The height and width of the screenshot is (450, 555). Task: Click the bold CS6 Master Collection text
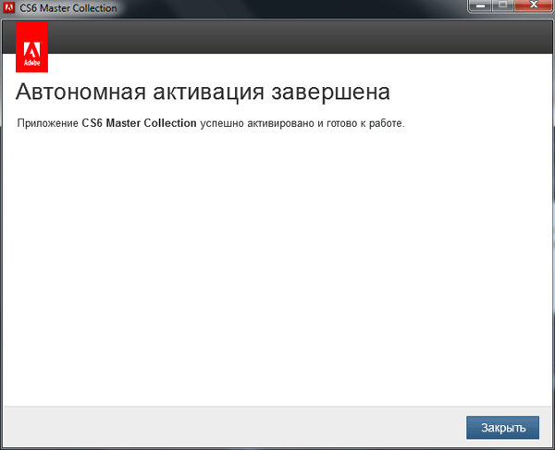pos(139,123)
